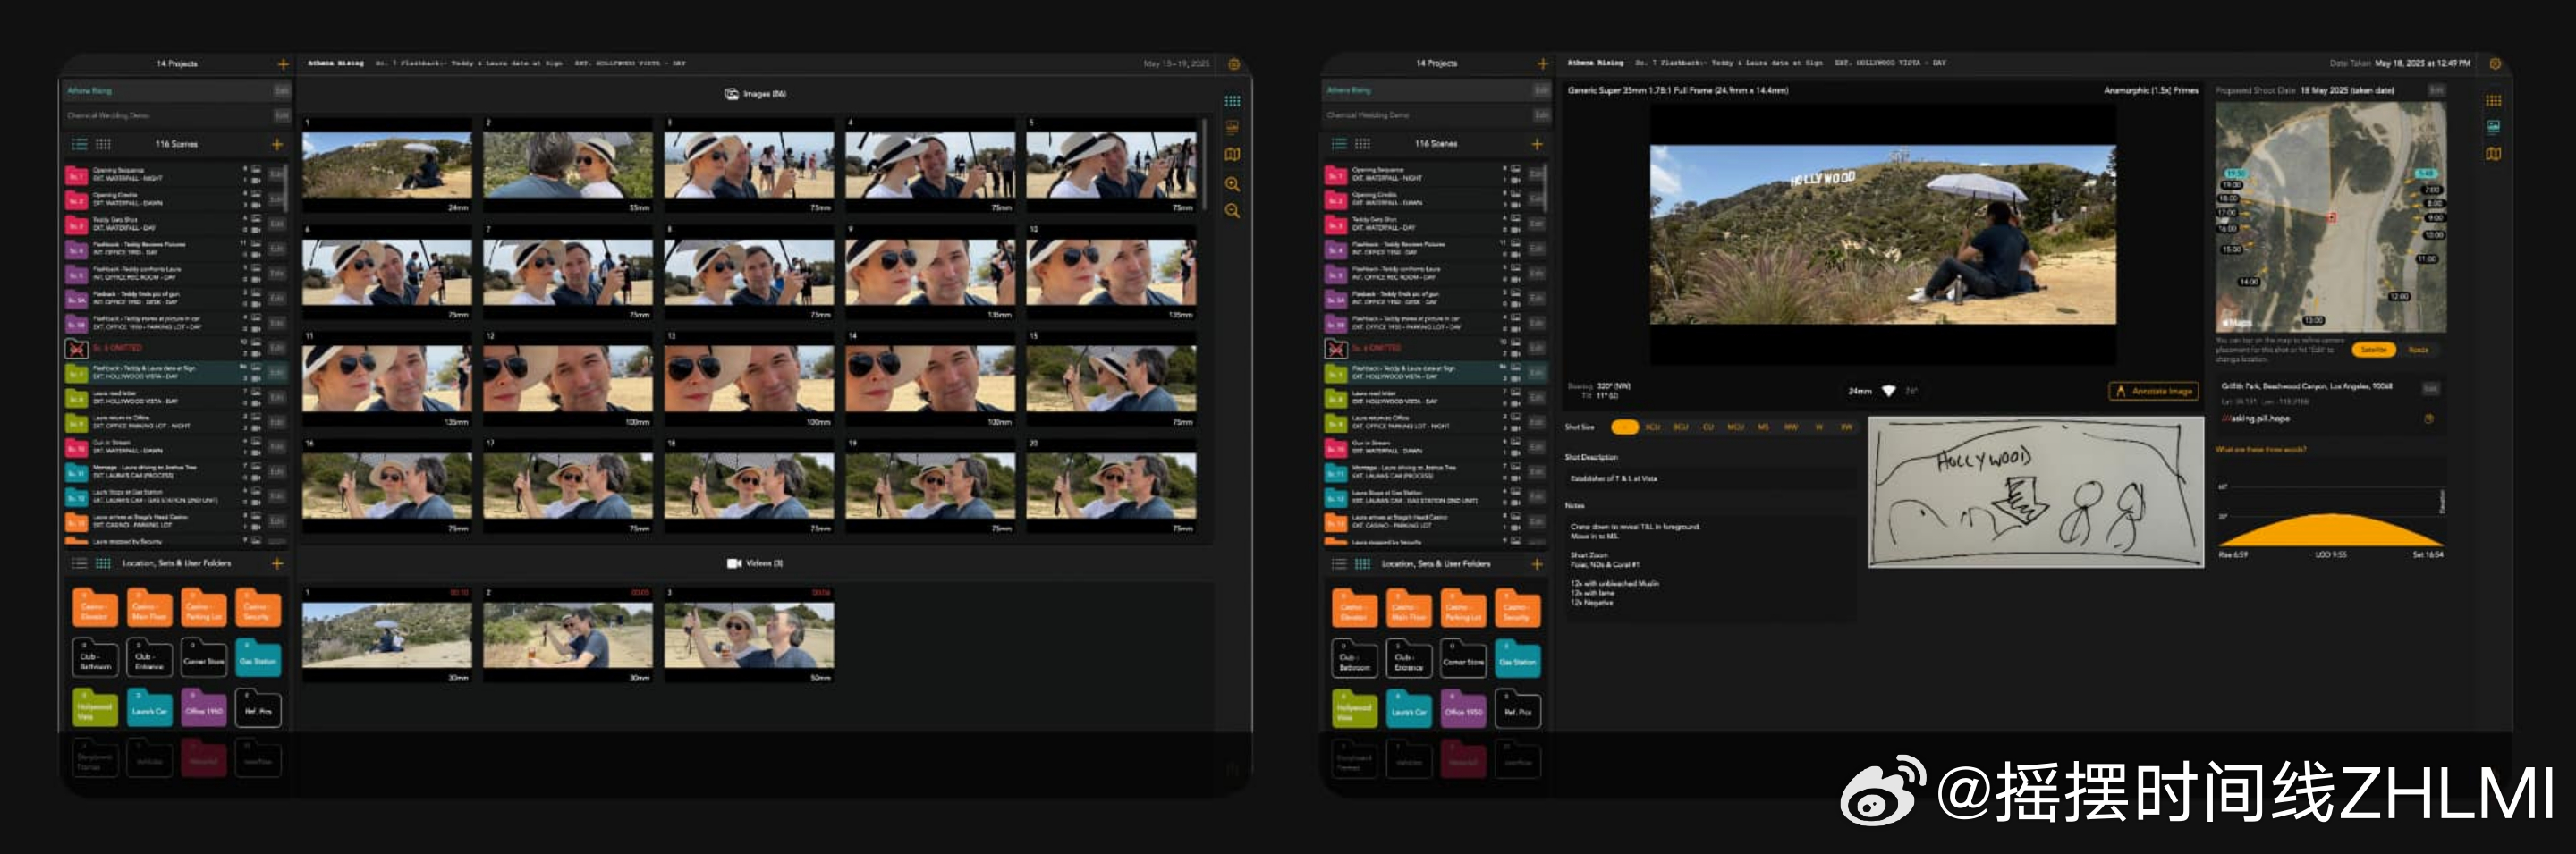The width and height of the screenshot is (2576, 854).
Task: Select thumbnail grid view icon, right window toolbar
Action: [2493, 101]
